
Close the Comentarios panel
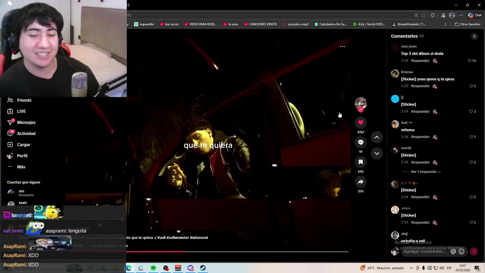pyautogui.click(x=474, y=36)
